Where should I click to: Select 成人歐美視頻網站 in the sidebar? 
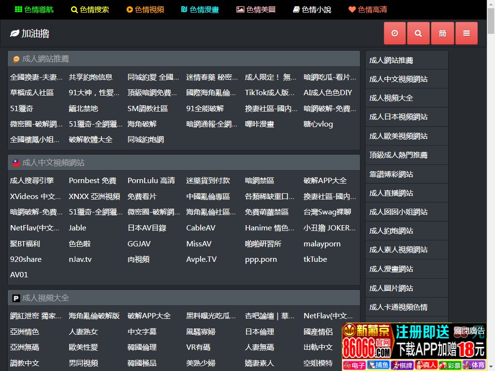click(x=407, y=136)
